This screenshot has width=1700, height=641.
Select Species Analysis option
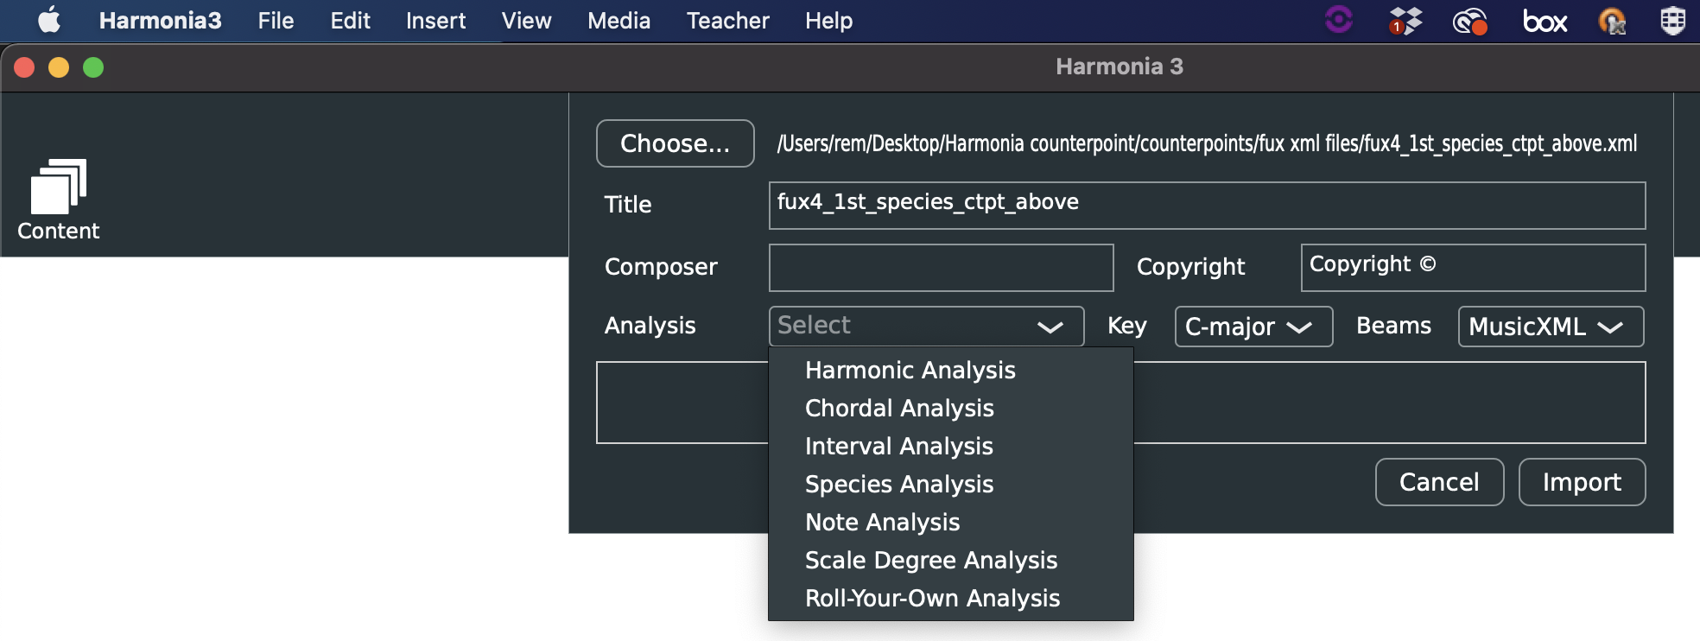[x=898, y=484]
